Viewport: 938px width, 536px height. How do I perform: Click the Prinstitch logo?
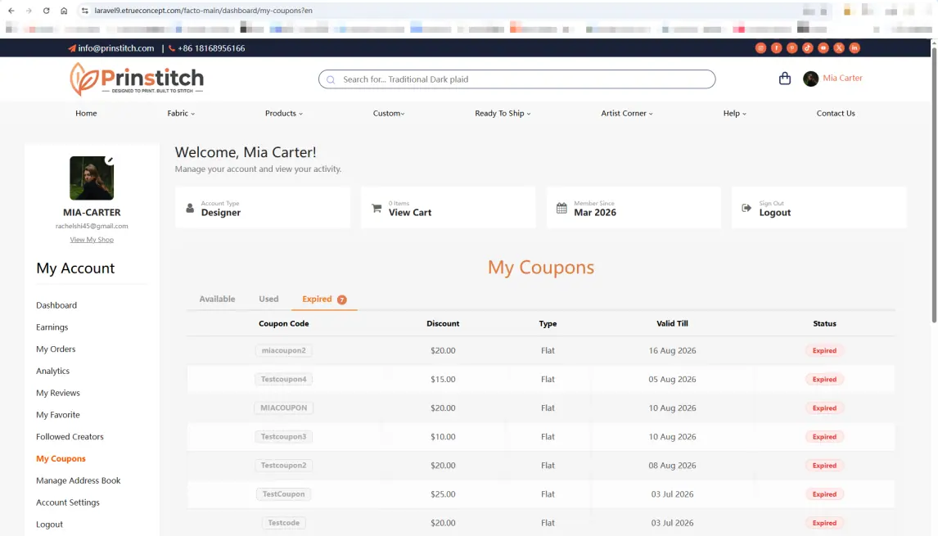click(137, 79)
